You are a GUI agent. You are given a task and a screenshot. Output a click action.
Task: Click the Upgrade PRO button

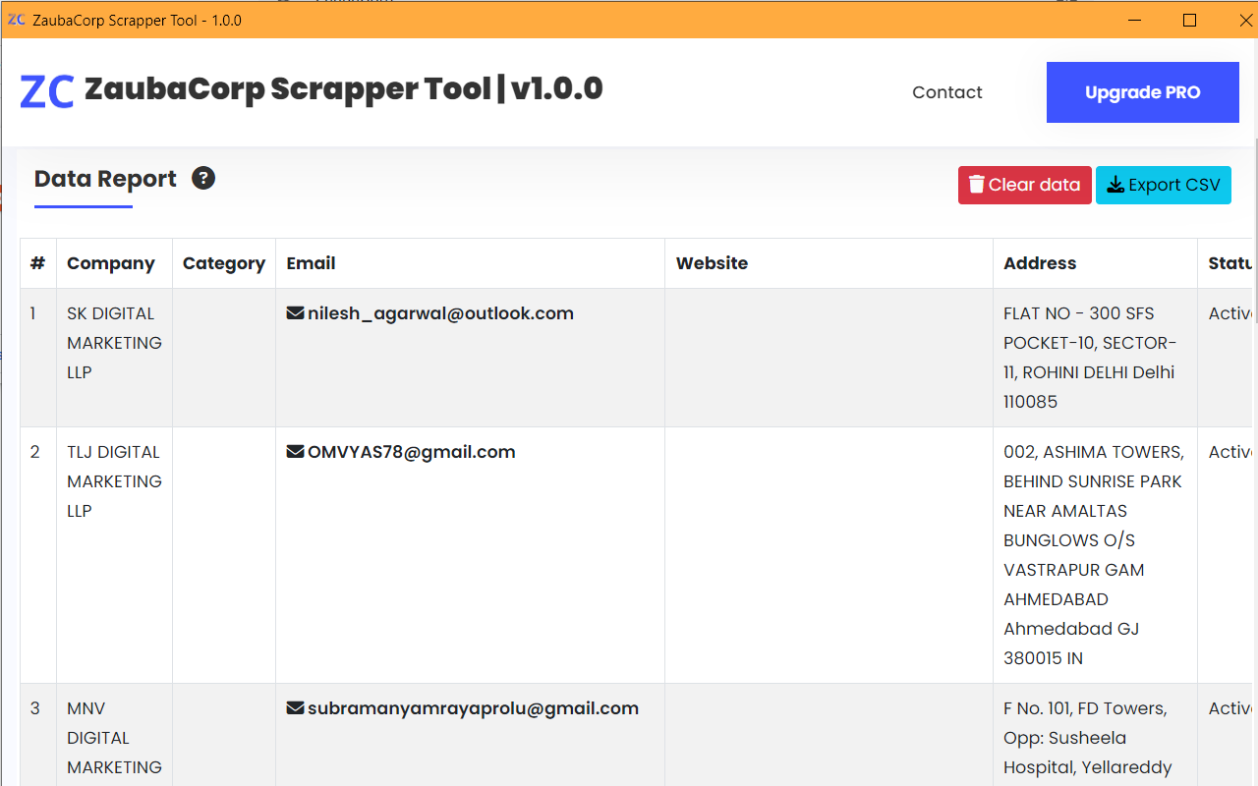(1142, 91)
